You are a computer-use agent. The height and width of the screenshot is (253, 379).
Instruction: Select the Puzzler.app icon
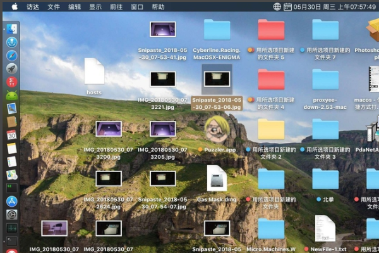coord(217,129)
